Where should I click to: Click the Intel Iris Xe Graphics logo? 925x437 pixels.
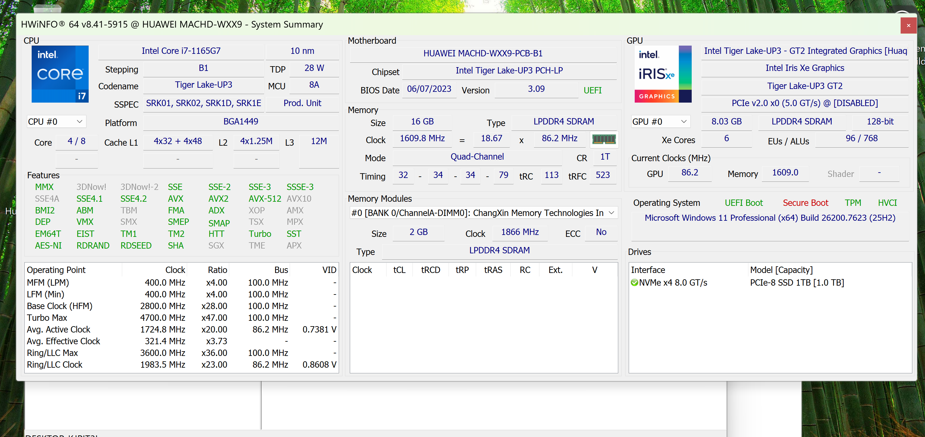pyautogui.click(x=663, y=74)
